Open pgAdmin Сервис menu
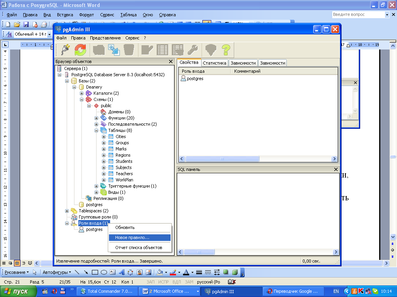 (x=132, y=38)
